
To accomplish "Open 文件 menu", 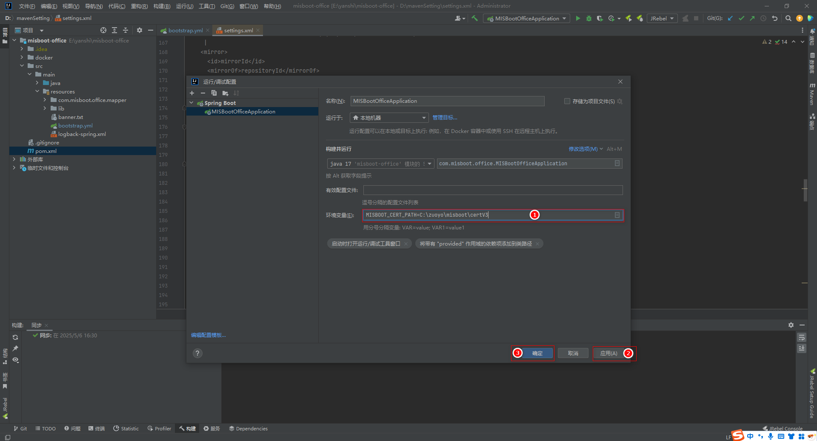I will coord(27,6).
